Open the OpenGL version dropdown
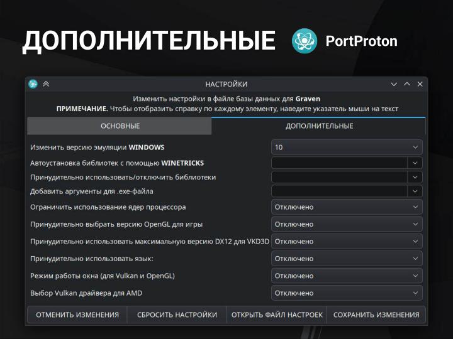 (347, 224)
